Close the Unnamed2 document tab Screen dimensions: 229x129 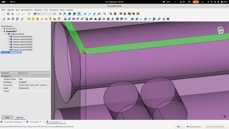[64, 122]
